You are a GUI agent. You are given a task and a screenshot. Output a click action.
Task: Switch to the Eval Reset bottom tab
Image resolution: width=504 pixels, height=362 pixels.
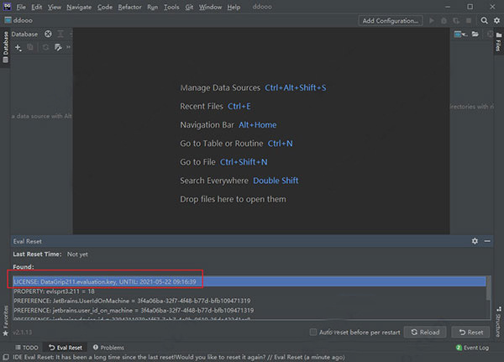tap(66, 348)
